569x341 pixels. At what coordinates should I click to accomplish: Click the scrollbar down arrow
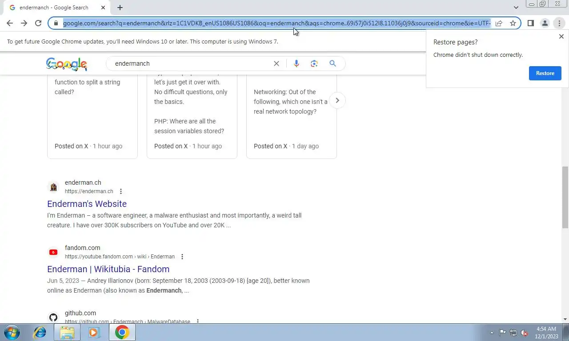coord(565,319)
